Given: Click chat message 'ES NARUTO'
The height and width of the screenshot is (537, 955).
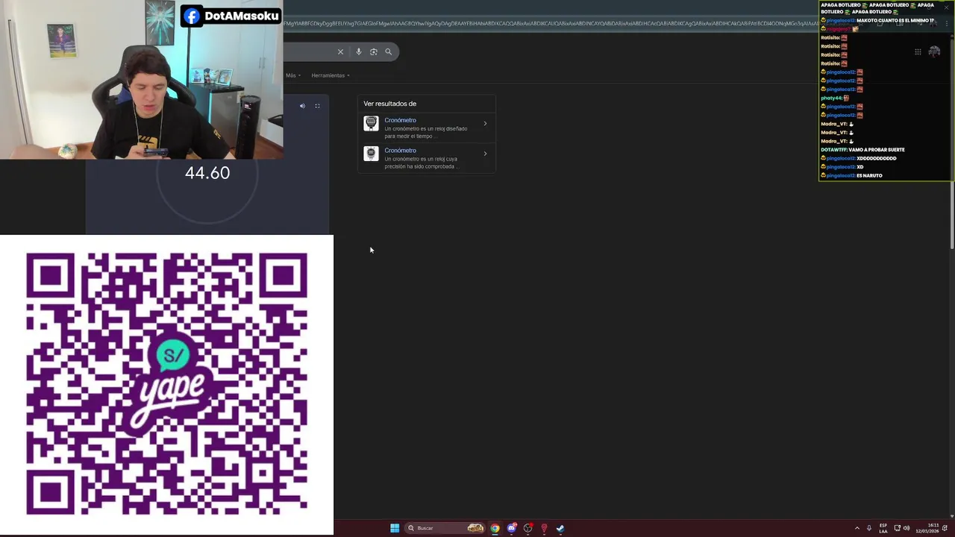Looking at the screenshot, I should coord(869,175).
